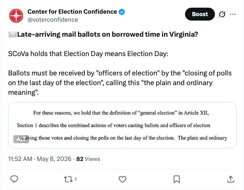244x190 pixels.
Task: Reply using the speech bubble icon
Action: 14,179
